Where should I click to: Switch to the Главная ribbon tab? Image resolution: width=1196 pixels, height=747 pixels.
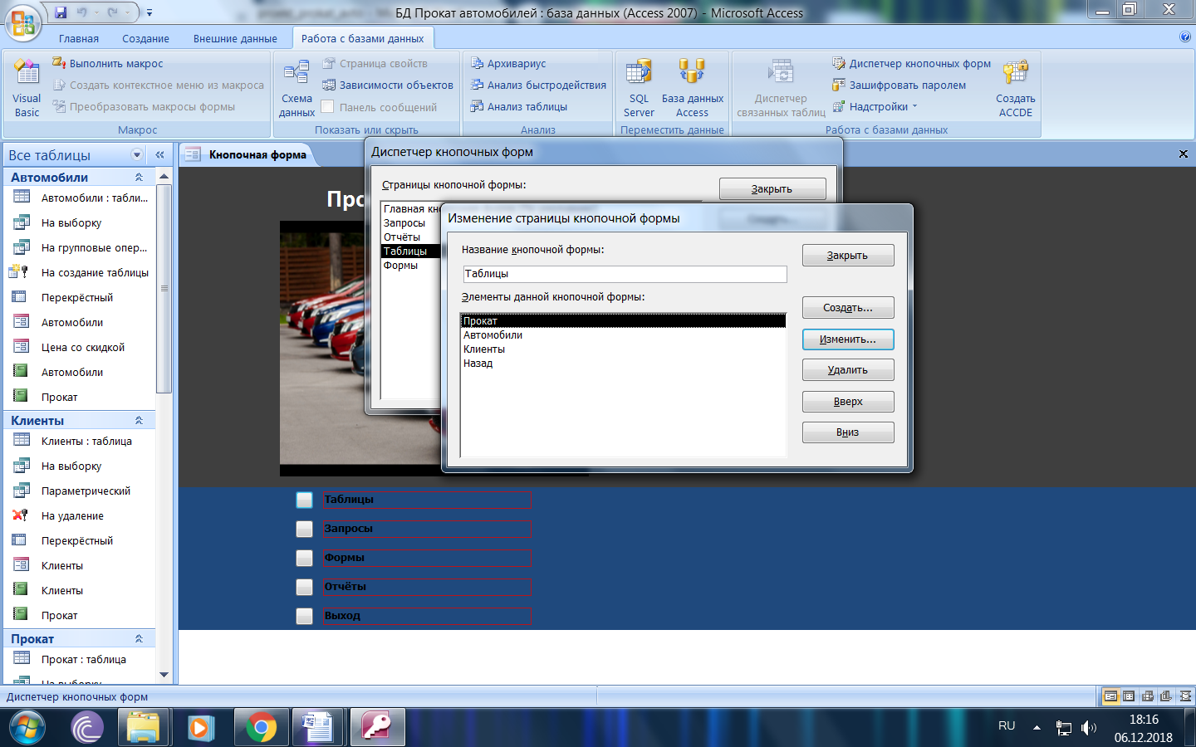pyautogui.click(x=79, y=38)
